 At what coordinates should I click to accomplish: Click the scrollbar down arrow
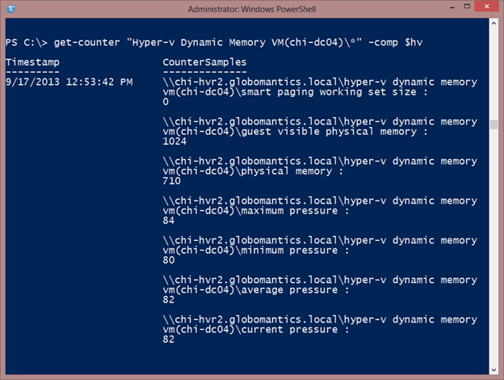(x=493, y=370)
